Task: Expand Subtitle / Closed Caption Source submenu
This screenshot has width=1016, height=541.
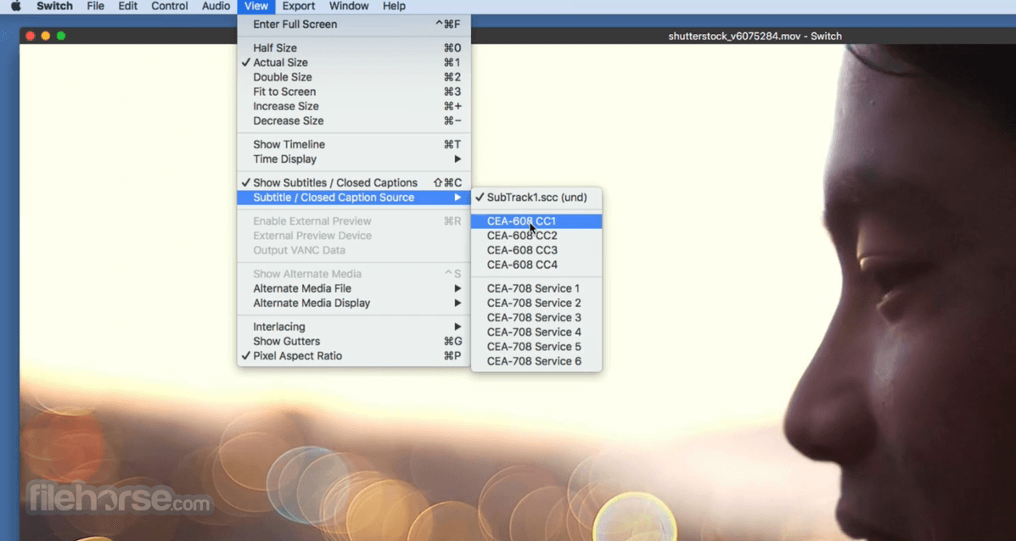Action: click(x=354, y=198)
